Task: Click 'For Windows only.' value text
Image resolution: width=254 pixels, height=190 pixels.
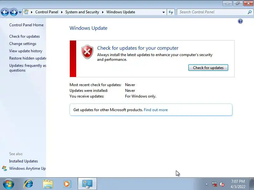Action: point(141,96)
